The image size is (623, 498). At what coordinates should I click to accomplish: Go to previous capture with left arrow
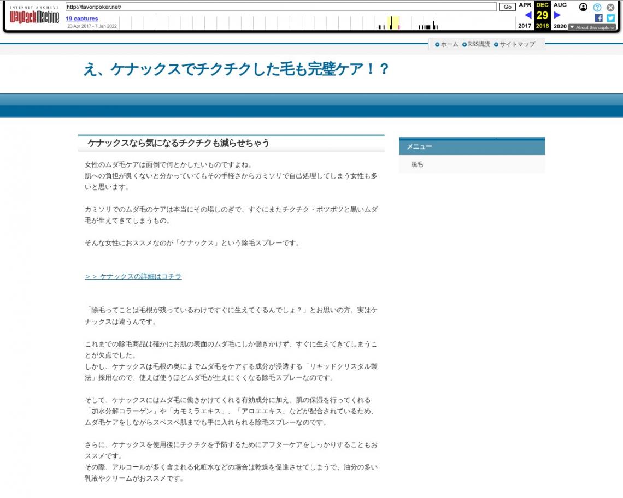(x=528, y=15)
